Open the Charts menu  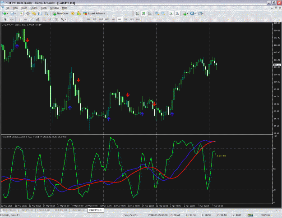[34, 8]
